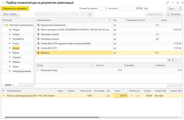The image size is (184, 120).
Task: Select the Наборы category
Action: pyautogui.click(x=16, y=62)
